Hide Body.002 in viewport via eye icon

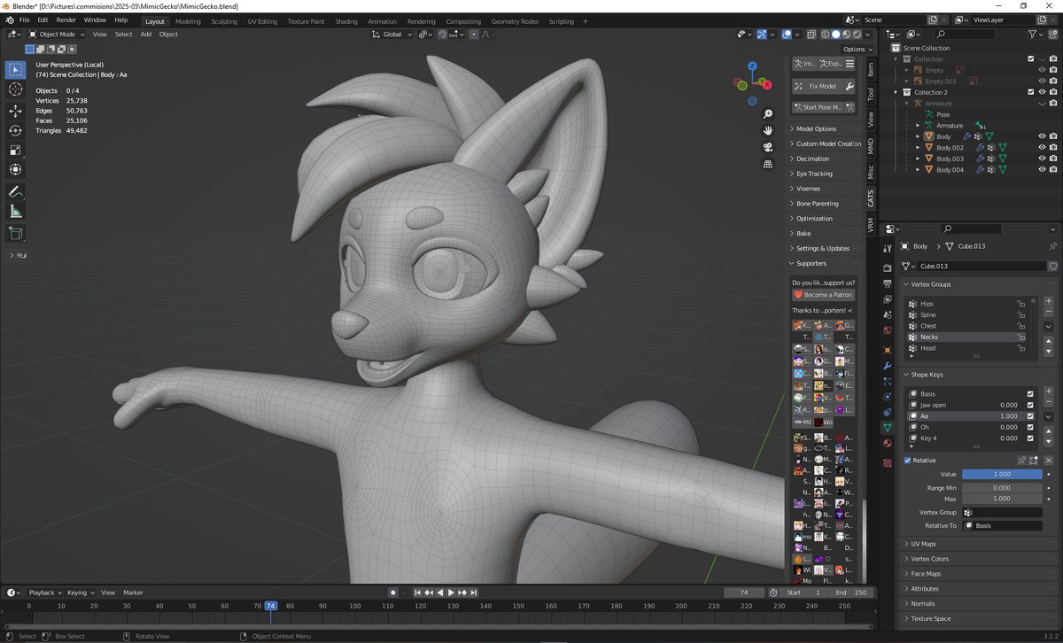[x=1042, y=148]
